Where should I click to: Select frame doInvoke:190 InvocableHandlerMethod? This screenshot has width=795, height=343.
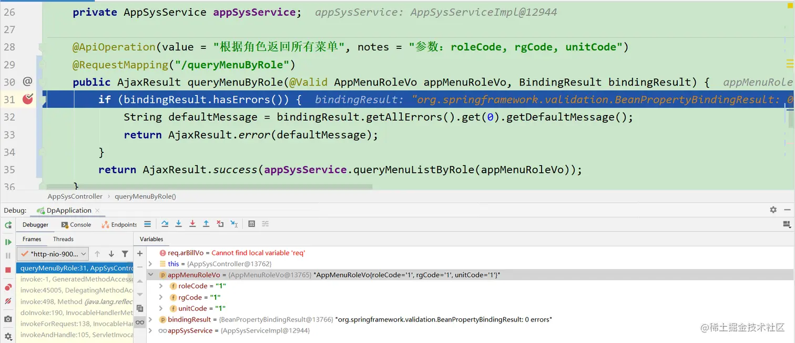pyautogui.click(x=74, y=313)
